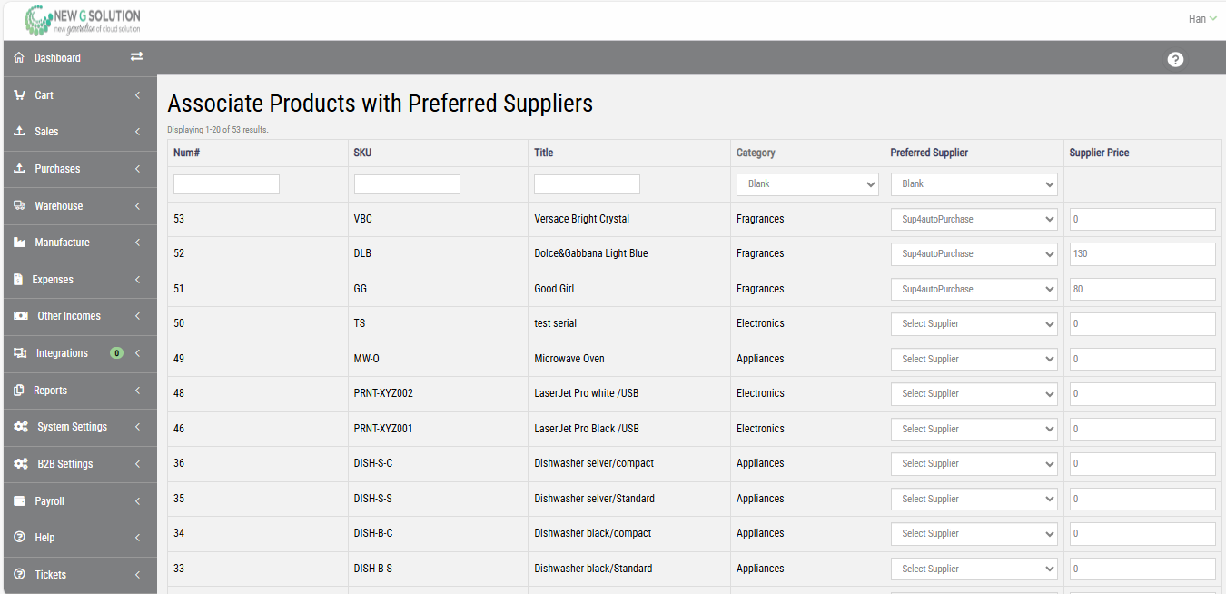1226x594 pixels.
Task: Click the Reports copy icon
Action: click(x=19, y=391)
